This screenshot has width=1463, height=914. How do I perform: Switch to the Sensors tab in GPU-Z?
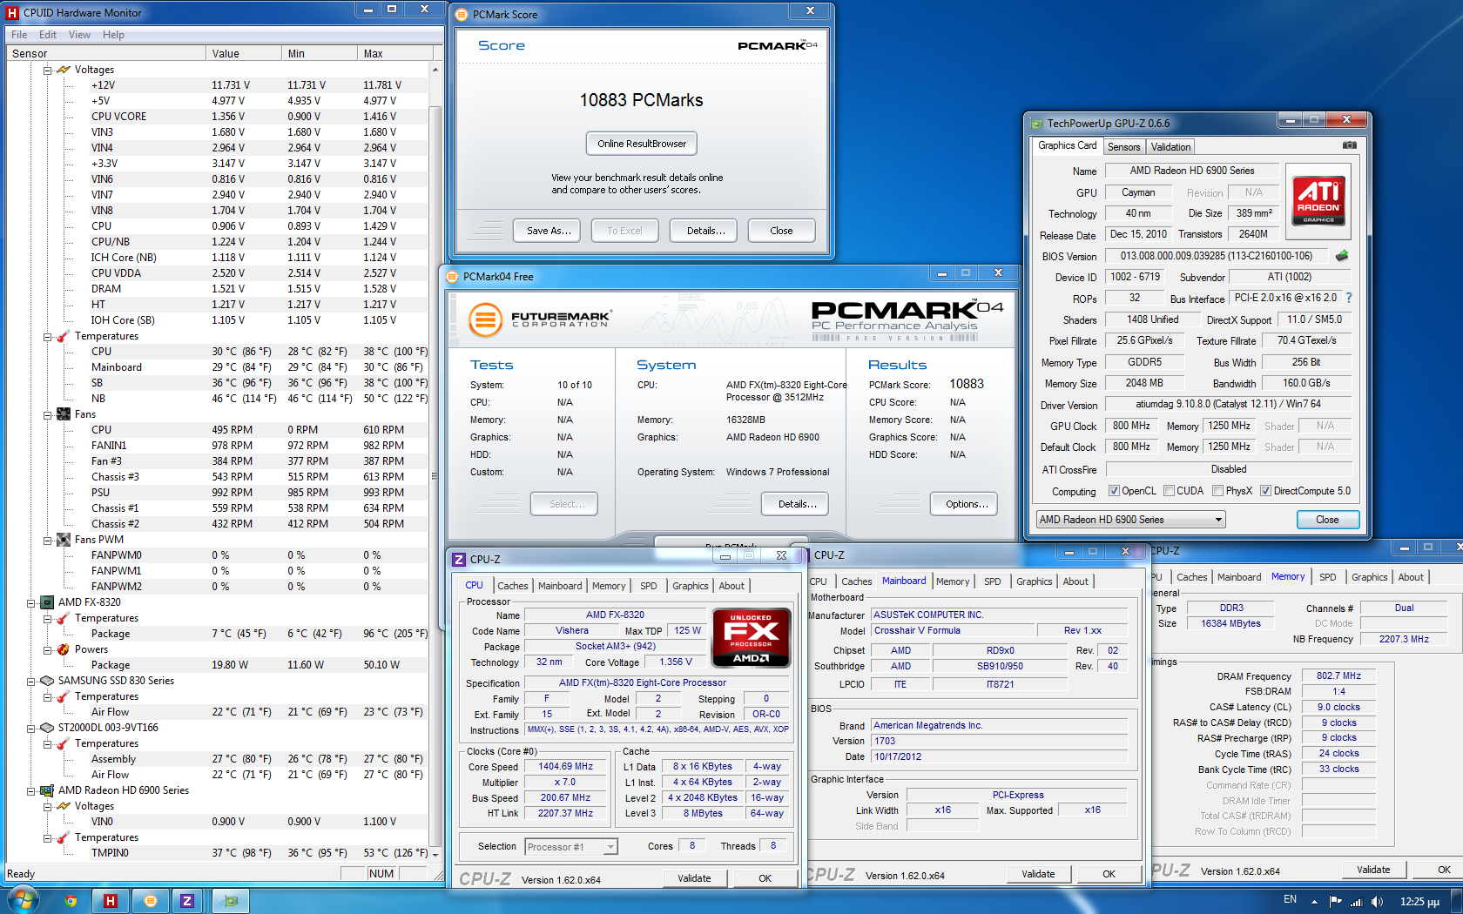click(1123, 147)
